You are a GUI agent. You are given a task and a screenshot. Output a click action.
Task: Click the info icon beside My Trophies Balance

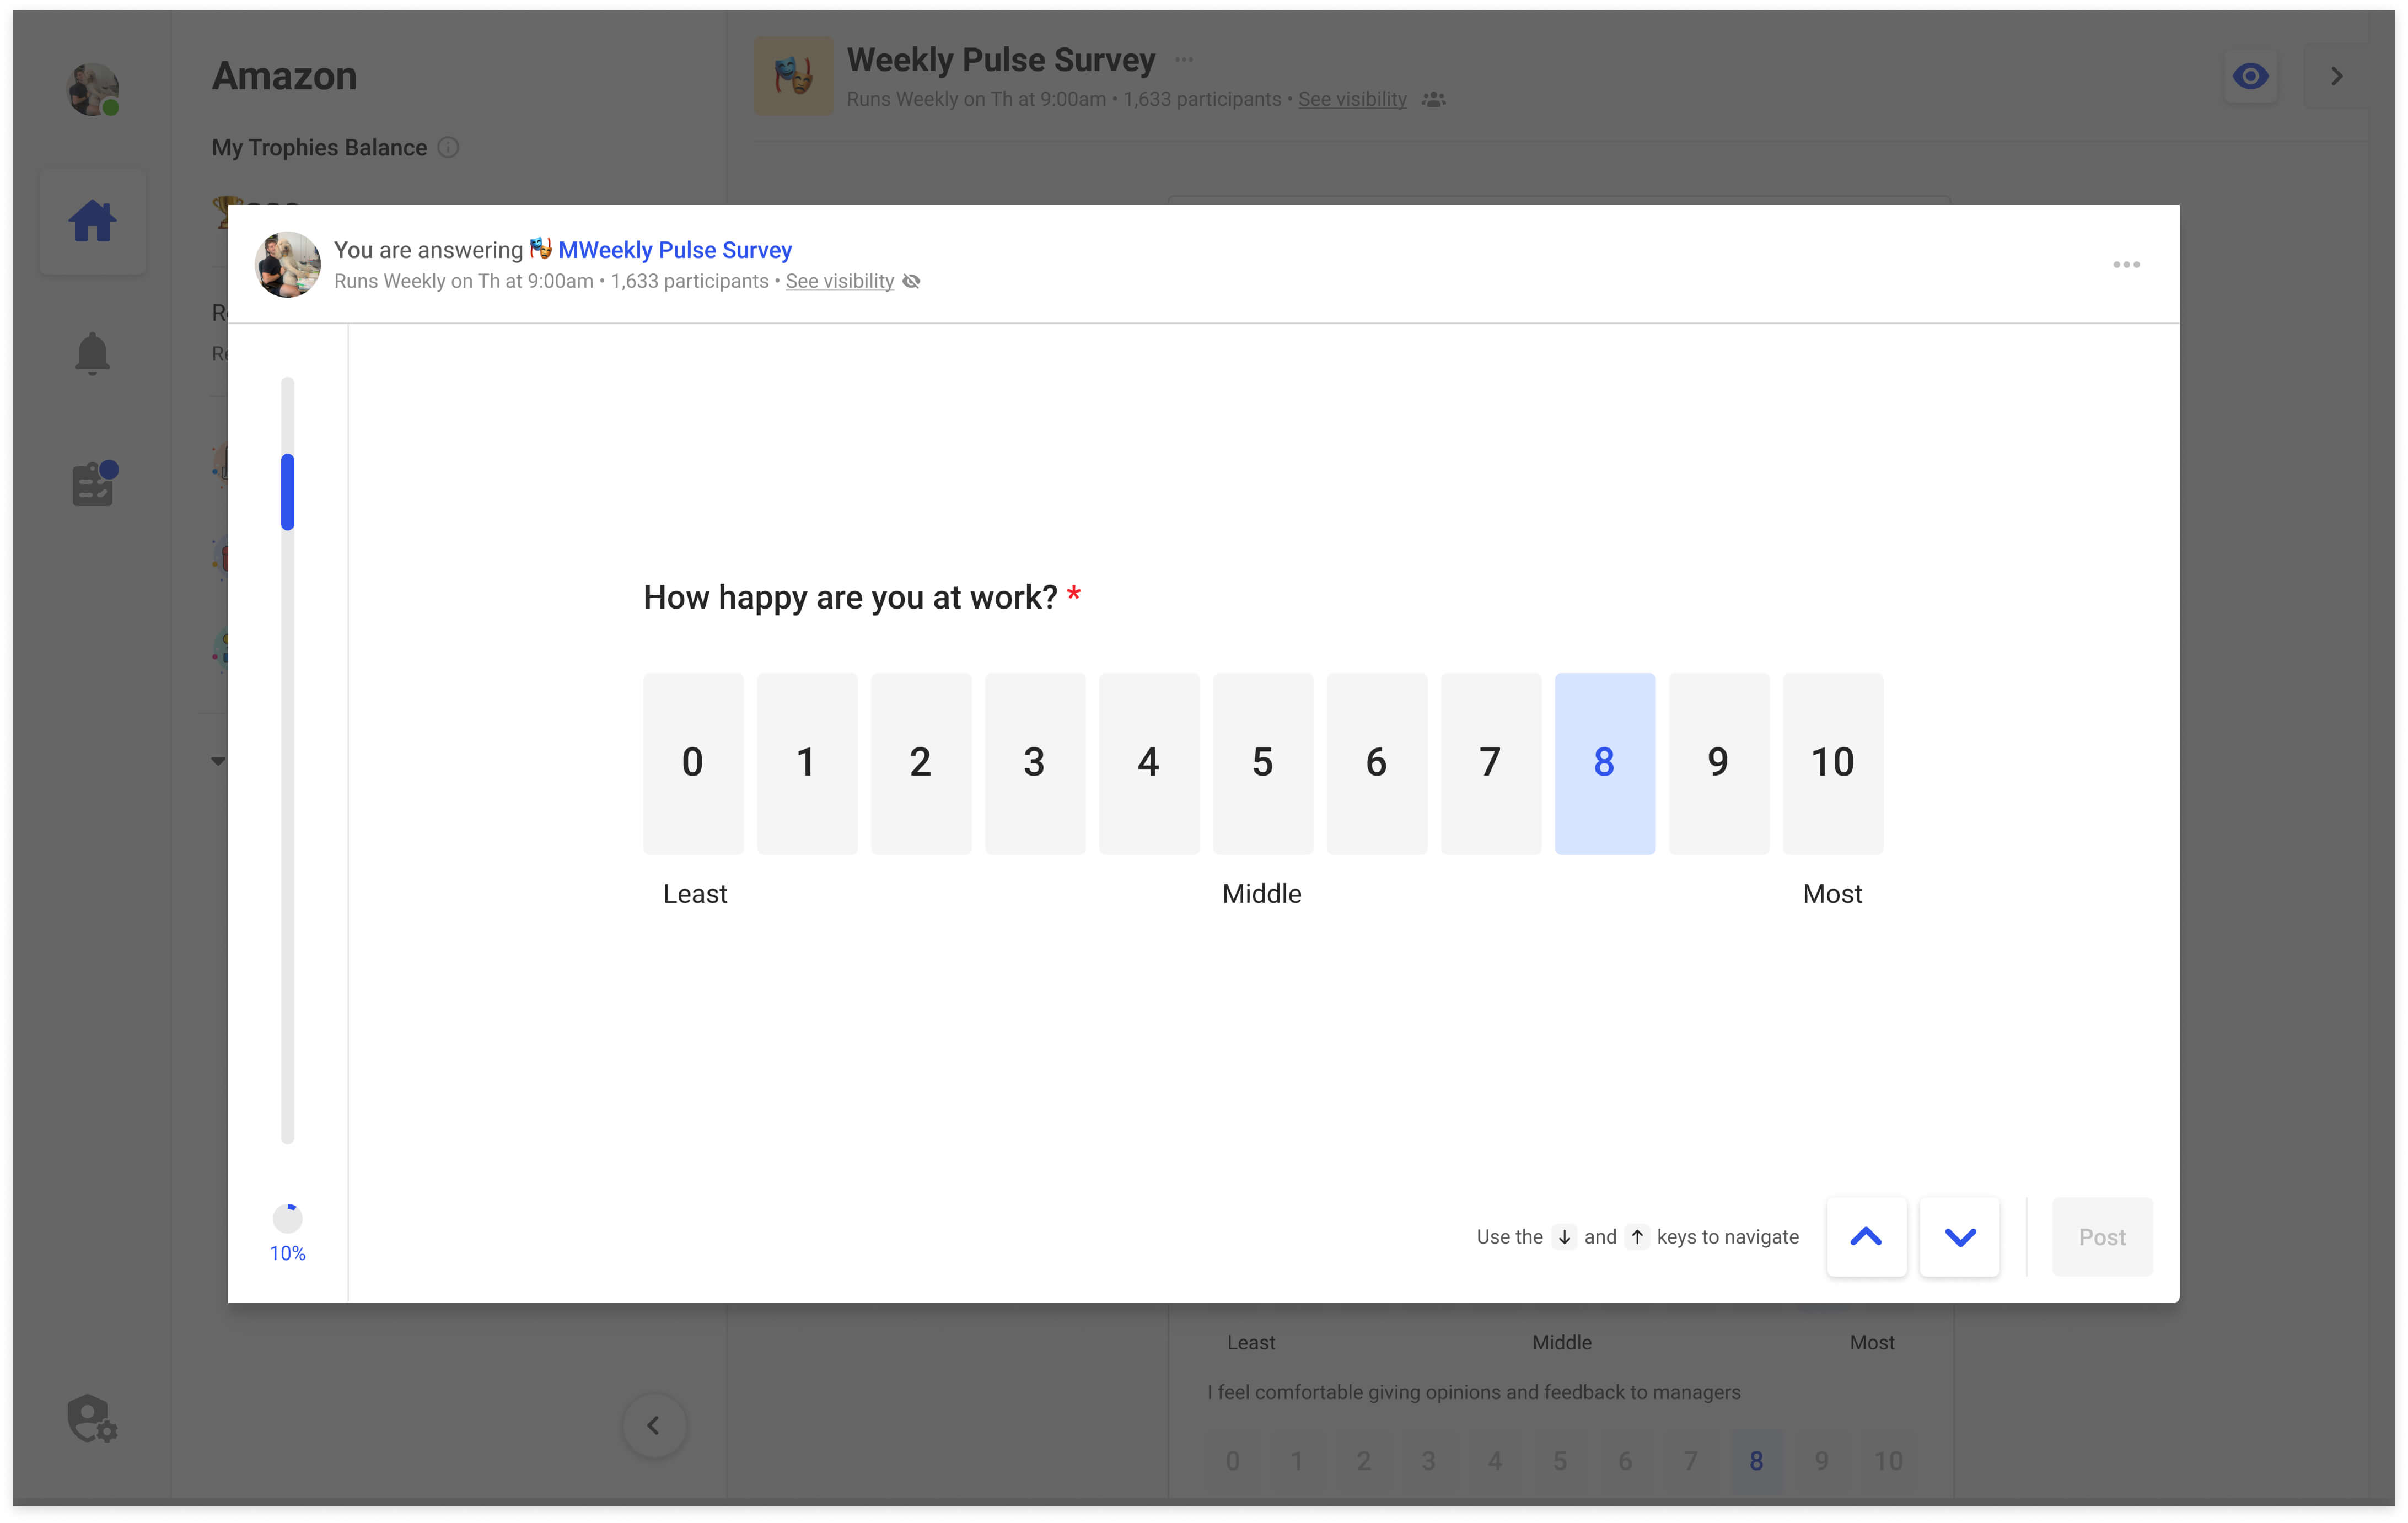coord(448,148)
